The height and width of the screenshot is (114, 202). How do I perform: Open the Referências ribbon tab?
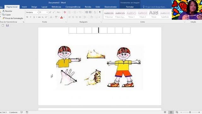click(x=56, y=7)
